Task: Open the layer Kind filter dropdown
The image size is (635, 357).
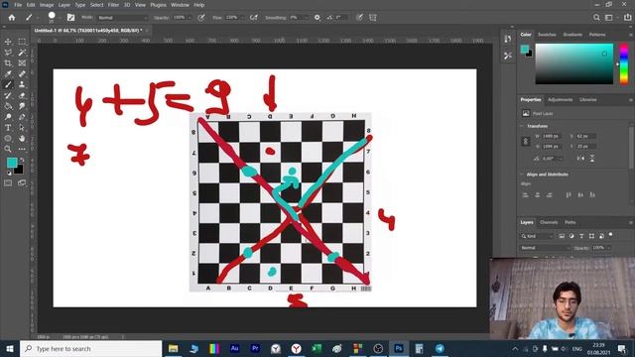Action: pos(537,236)
